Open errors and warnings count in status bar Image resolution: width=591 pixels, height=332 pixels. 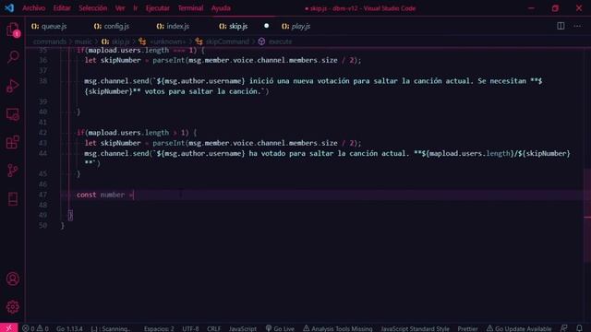click(35, 328)
